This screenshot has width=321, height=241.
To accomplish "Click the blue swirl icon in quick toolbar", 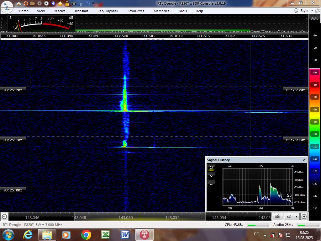I will tap(88, 3).
